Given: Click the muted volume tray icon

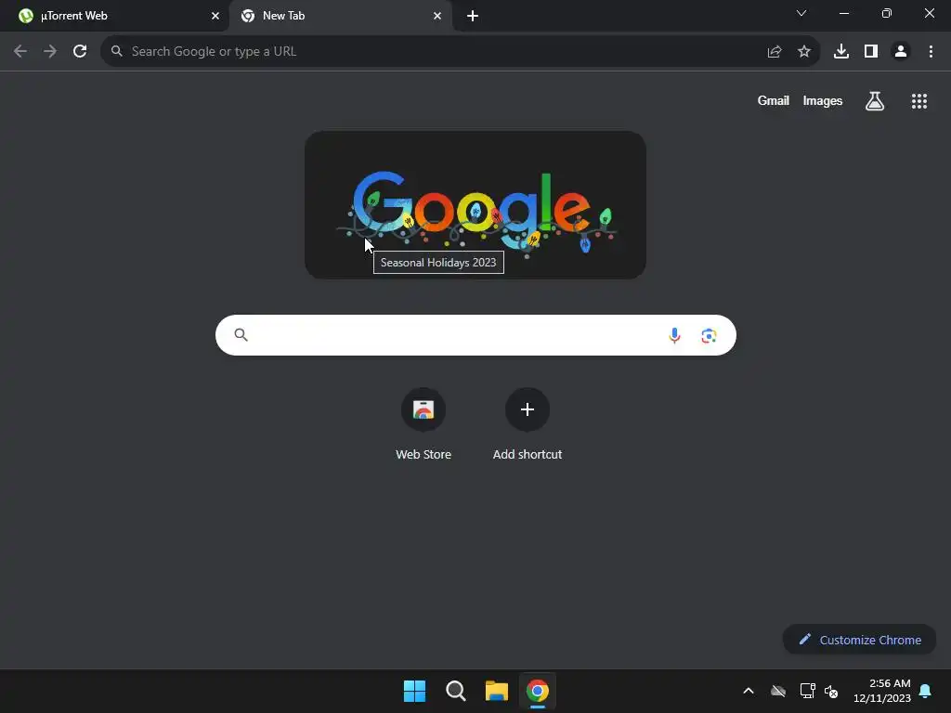Looking at the screenshot, I should coord(831,691).
